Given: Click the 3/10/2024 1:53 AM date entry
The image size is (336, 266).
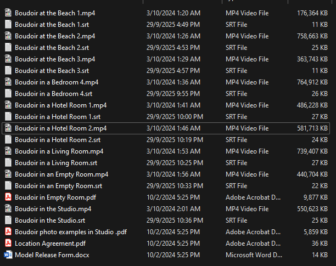Looking at the screenshot, I should (x=173, y=151).
